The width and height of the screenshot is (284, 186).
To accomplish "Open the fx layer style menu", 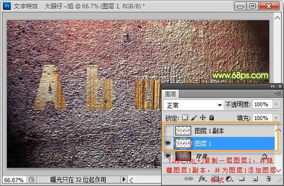I will pos(202,179).
